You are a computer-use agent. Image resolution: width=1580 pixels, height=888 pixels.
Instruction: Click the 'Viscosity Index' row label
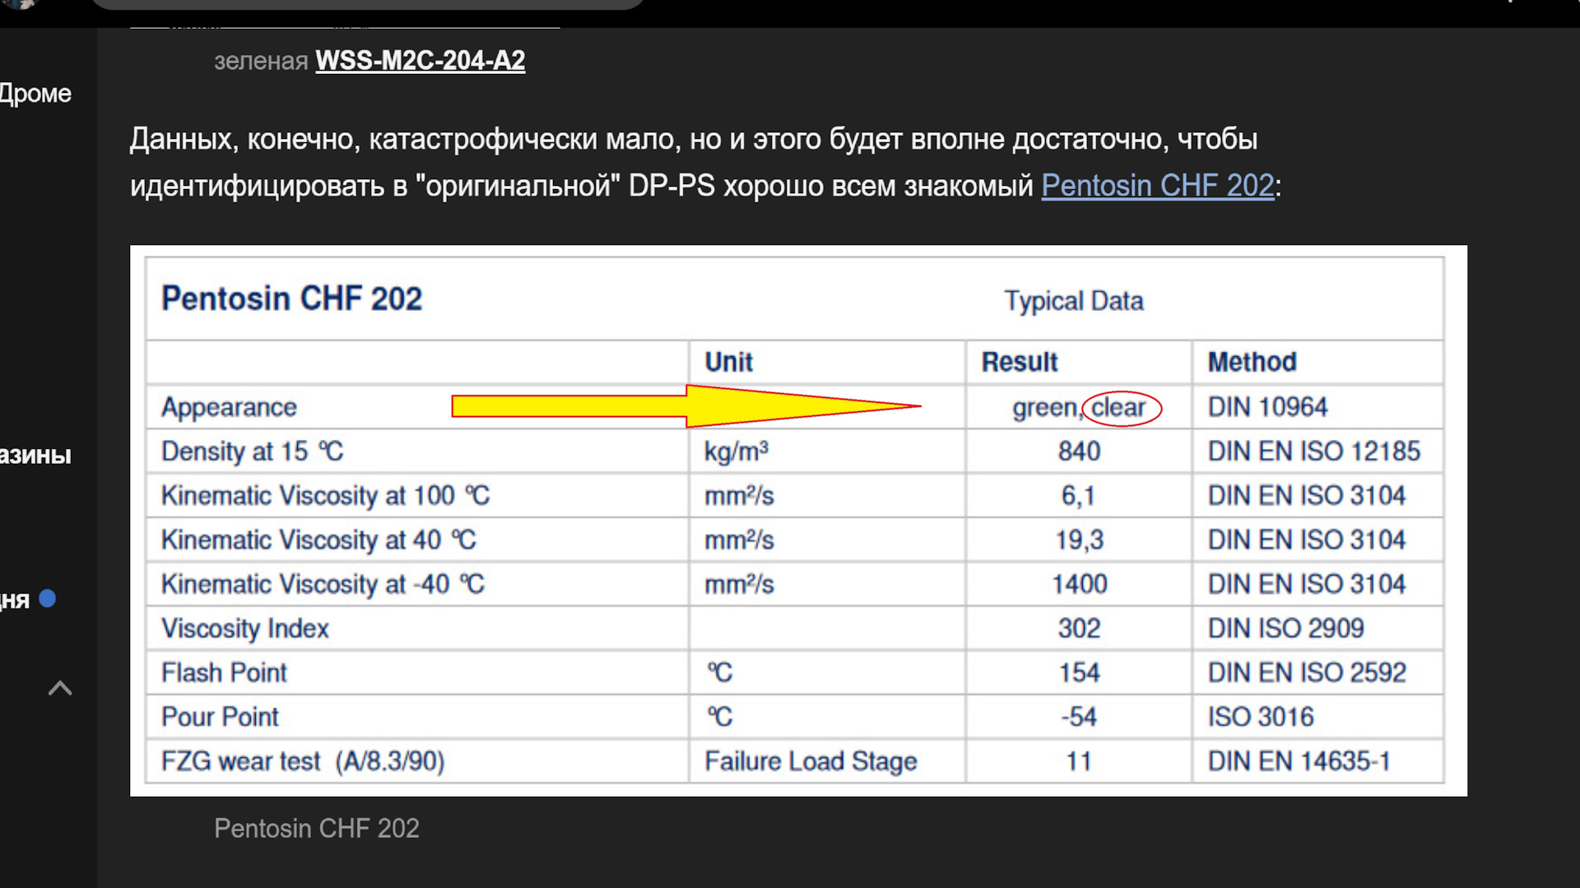pyautogui.click(x=244, y=629)
